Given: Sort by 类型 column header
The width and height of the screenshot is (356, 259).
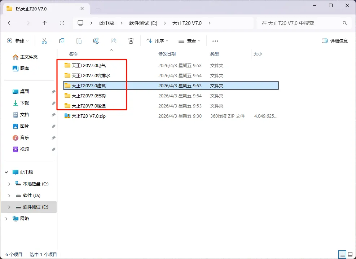Looking at the screenshot, I should pos(215,54).
